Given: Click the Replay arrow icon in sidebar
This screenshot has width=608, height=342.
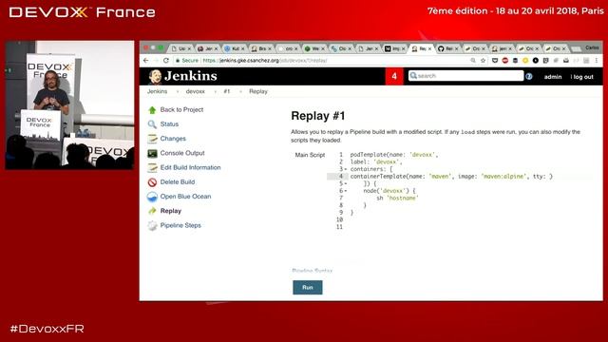Looking at the screenshot, I should [152, 211].
